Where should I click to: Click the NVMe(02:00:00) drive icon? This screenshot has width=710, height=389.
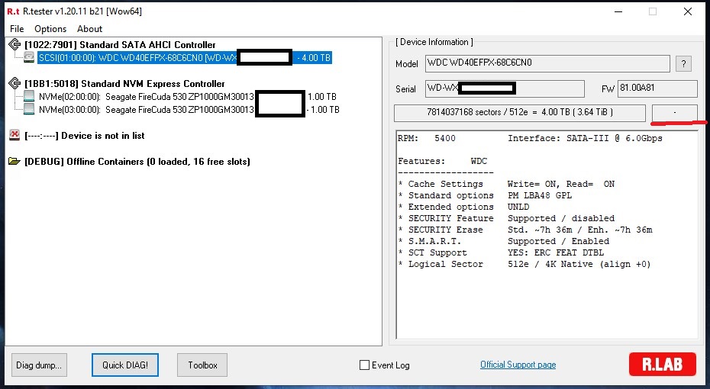(29, 97)
